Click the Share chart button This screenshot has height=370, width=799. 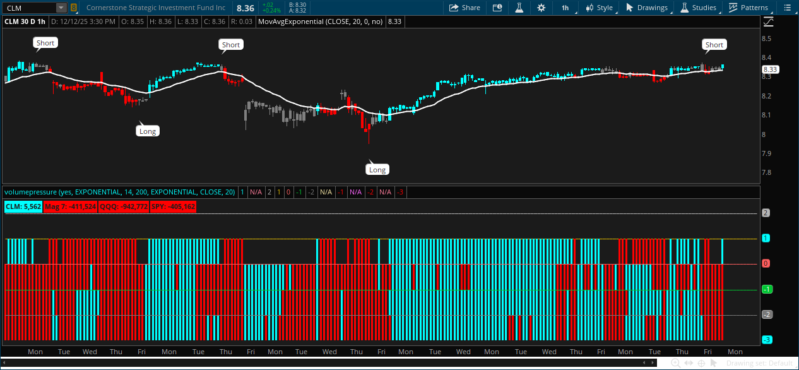465,8
